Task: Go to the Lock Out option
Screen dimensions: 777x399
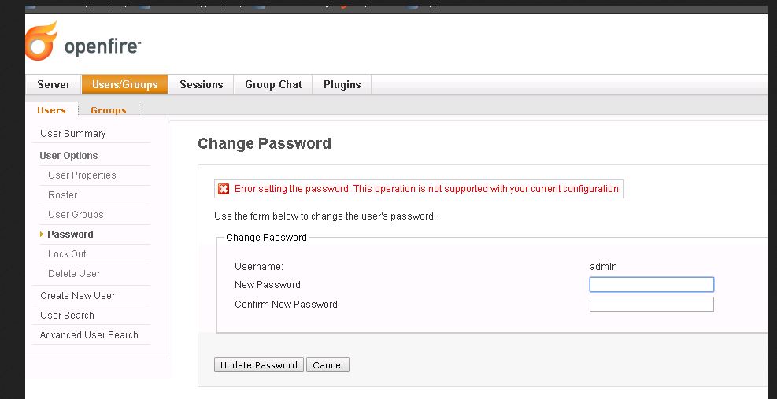Action: point(67,253)
